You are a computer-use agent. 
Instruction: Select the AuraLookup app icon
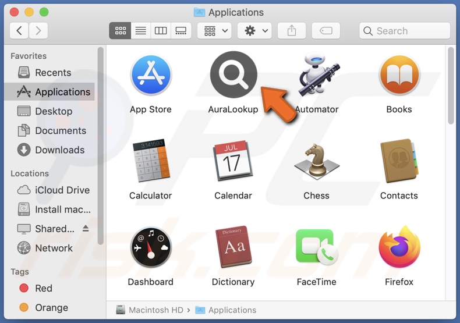pos(233,74)
